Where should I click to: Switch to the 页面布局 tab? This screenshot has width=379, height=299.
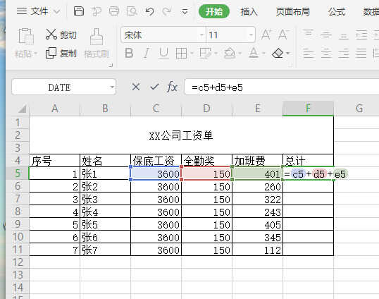[293, 11]
